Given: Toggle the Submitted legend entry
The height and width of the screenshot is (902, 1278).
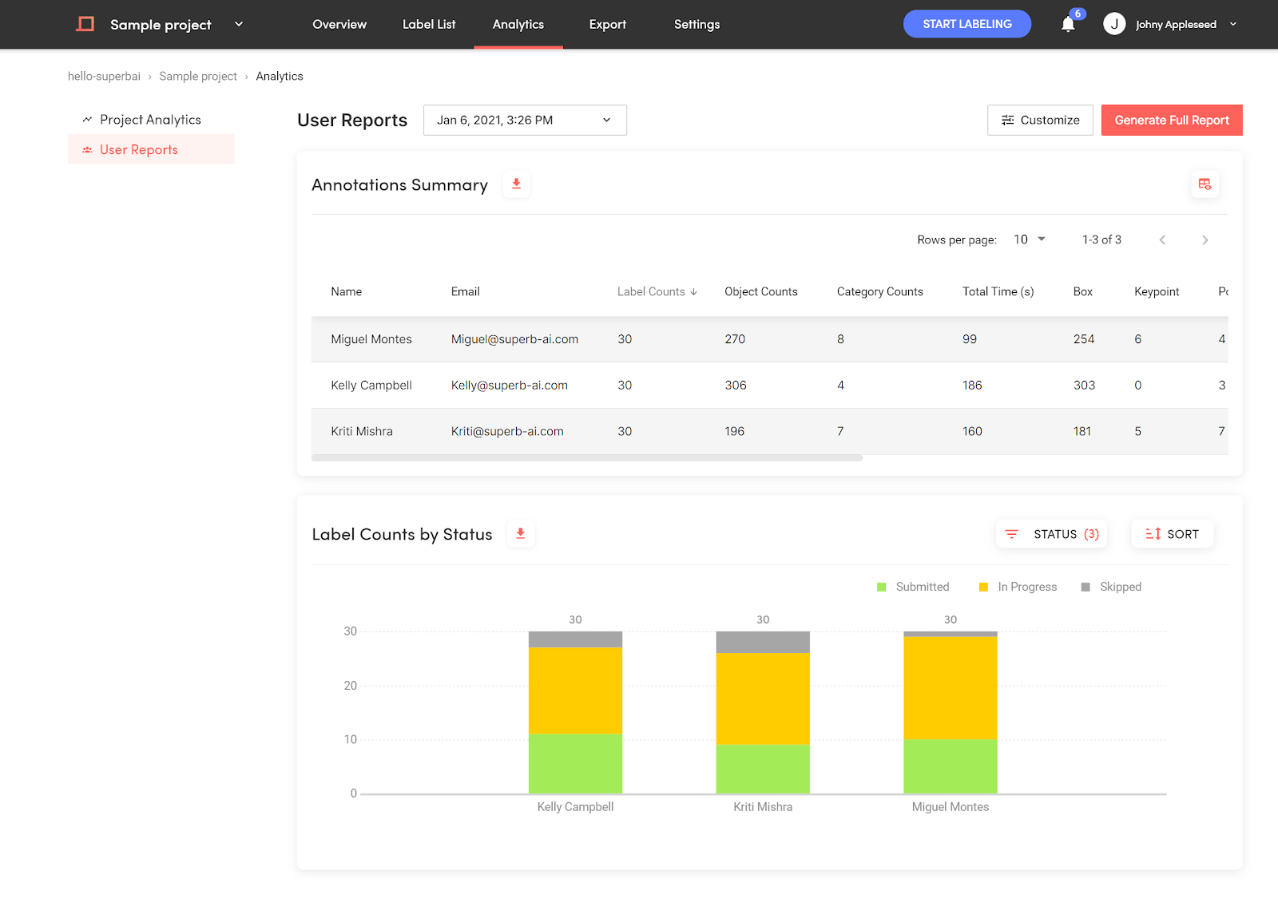Looking at the screenshot, I should 913,587.
